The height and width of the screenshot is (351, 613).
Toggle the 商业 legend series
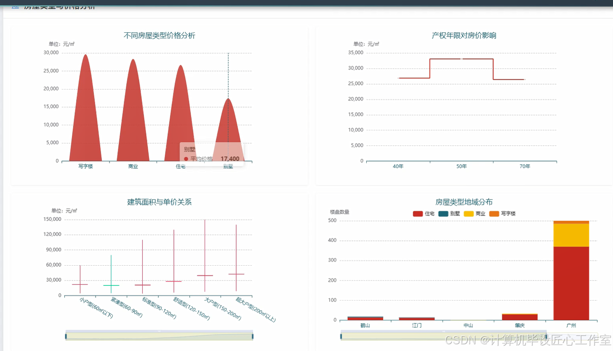(x=474, y=214)
